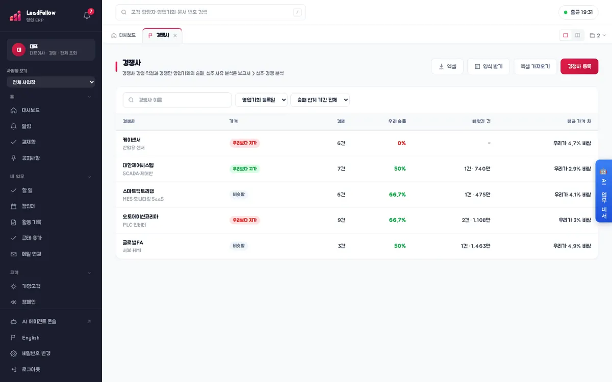This screenshot has width=612, height=382.
Task: Open 비밀번호 변경 in the sidebar
Action: tap(51, 353)
